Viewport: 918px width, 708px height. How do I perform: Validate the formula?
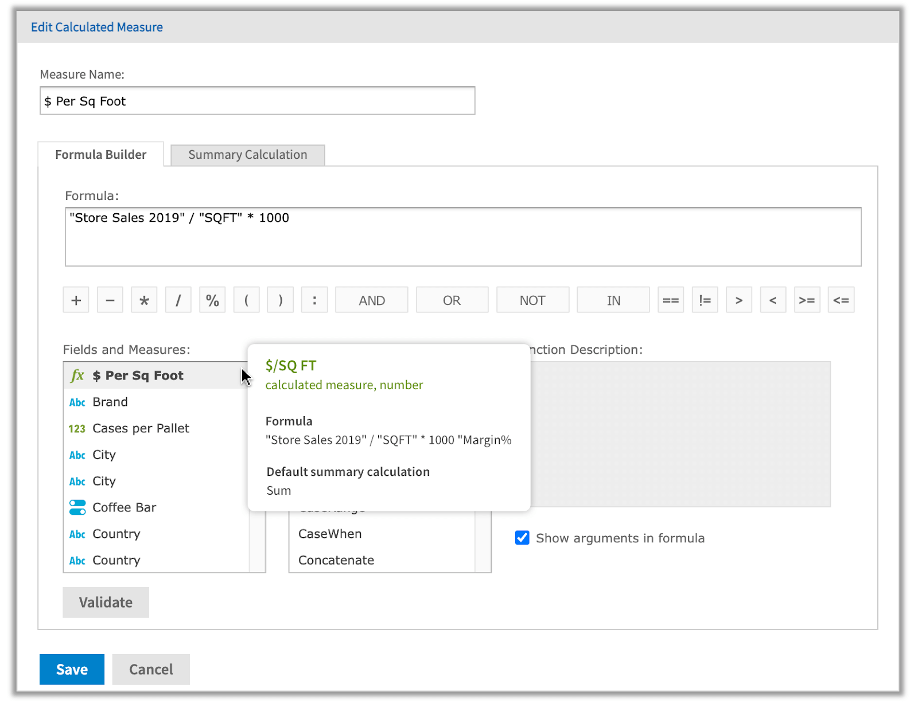coord(106,602)
